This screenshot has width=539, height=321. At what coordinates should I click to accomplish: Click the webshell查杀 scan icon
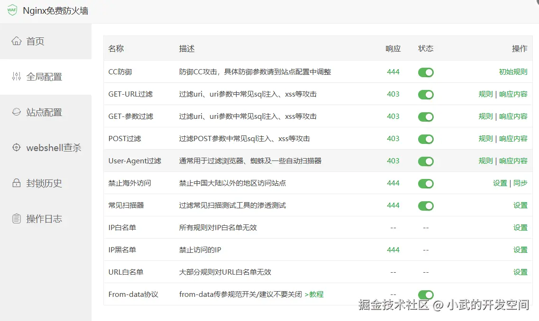point(16,148)
